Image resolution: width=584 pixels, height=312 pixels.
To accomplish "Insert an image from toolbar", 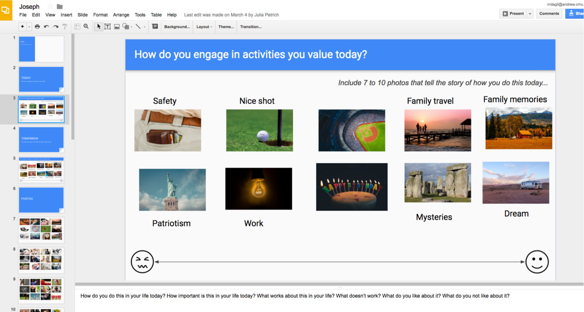I will [116, 27].
